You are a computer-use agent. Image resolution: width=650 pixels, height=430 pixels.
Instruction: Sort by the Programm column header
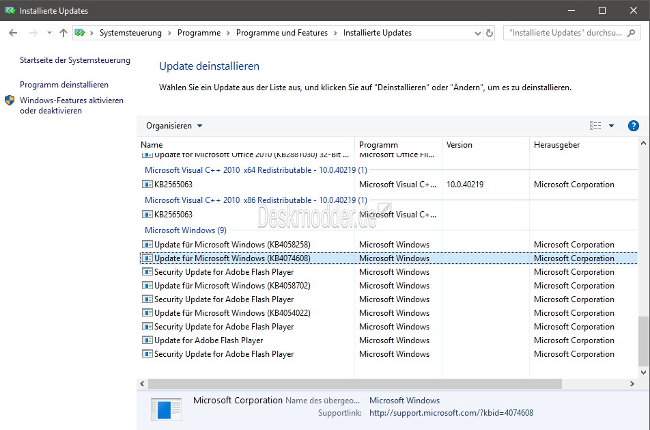[x=398, y=145]
